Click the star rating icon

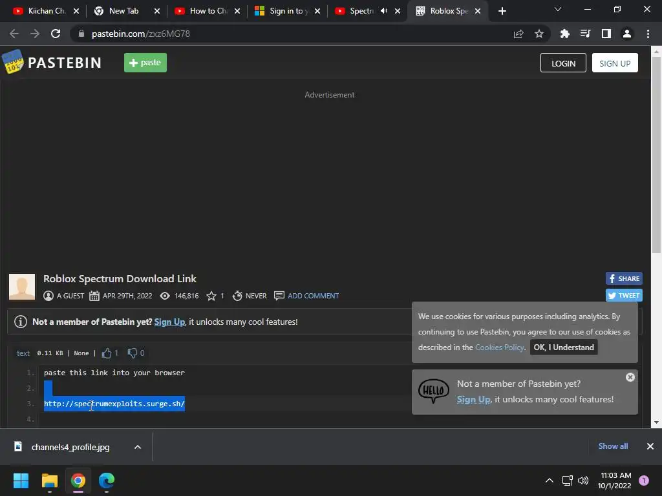coord(211,296)
